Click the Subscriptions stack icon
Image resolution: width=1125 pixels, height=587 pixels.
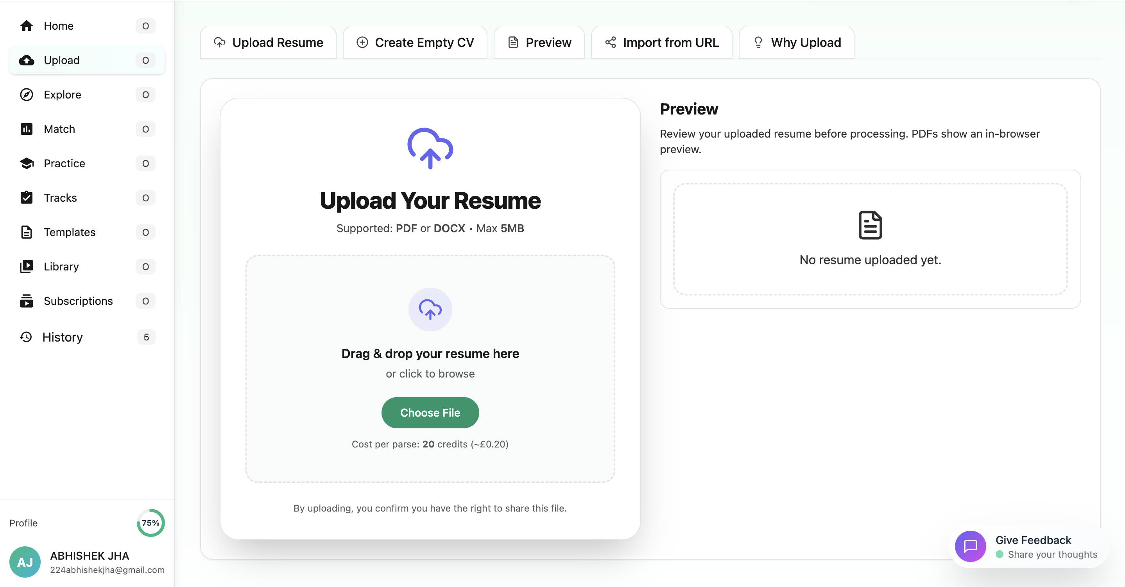(27, 301)
